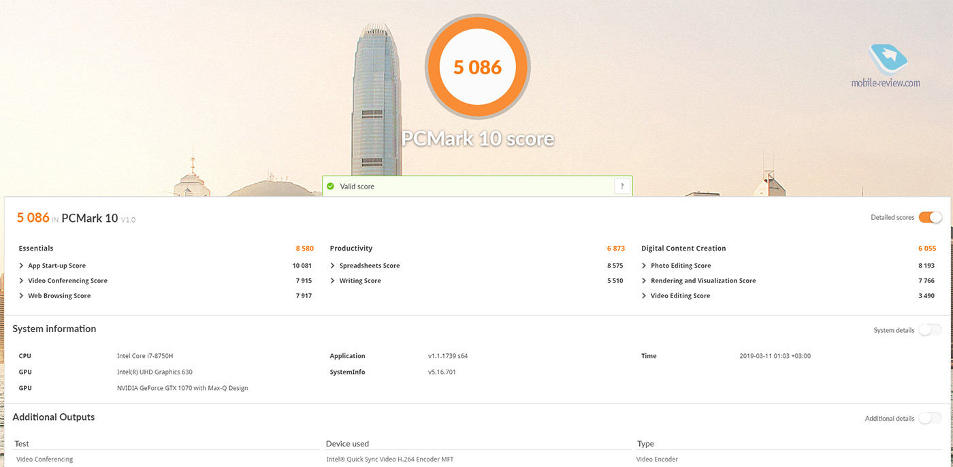Click the orange PCMark 10 score circle
Viewport: 953px width, 467px height.
pos(477,67)
